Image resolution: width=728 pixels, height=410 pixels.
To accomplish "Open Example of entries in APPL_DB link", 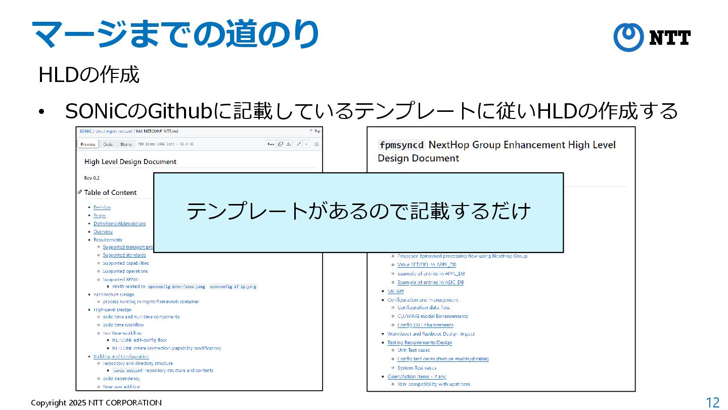I will [431, 274].
